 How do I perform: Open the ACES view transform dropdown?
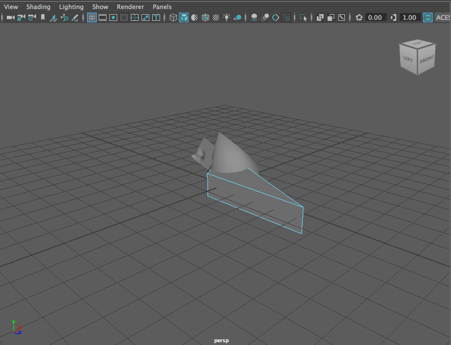pyautogui.click(x=443, y=17)
